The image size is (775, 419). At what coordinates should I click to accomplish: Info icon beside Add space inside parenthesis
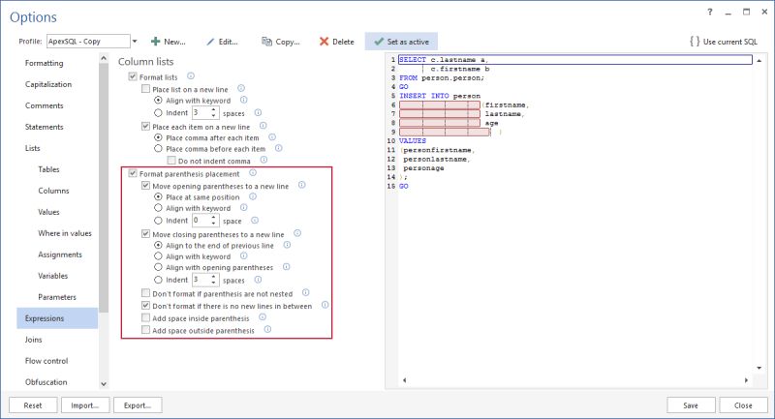(x=263, y=317)
